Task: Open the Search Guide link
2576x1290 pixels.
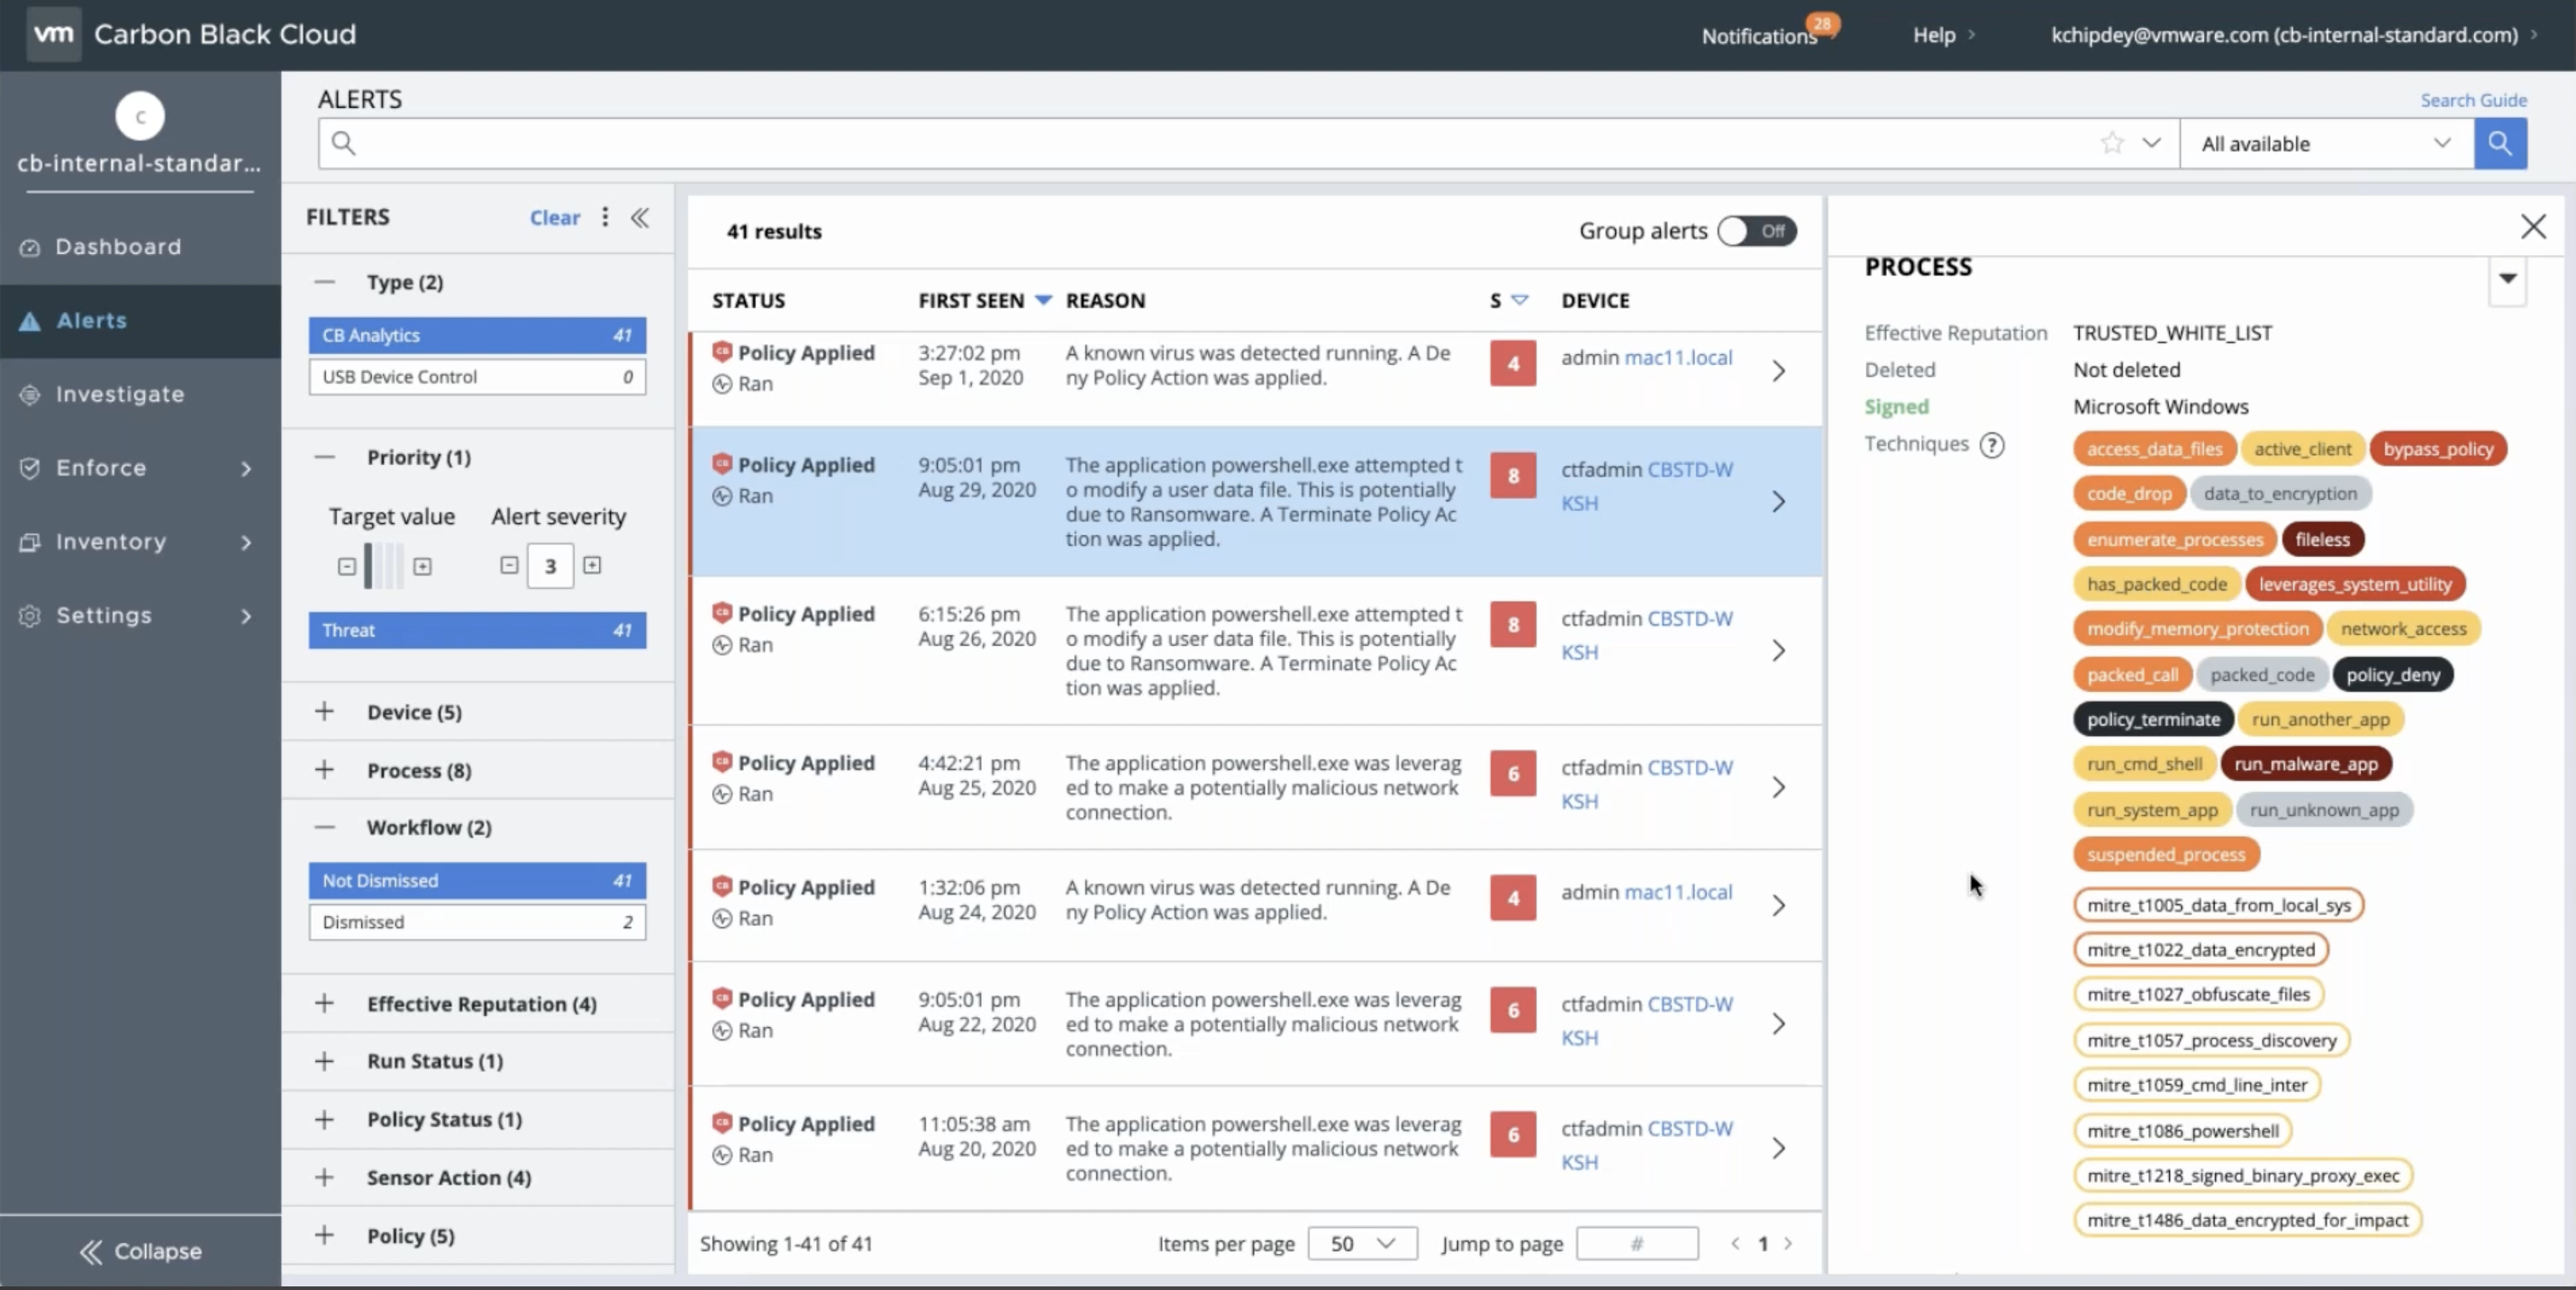Action: 2473,100
